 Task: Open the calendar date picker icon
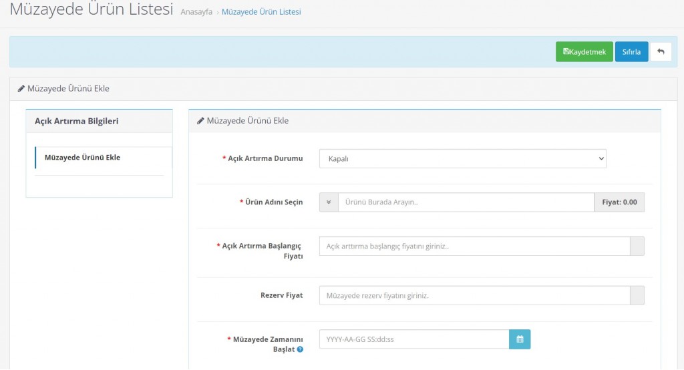(520, 339)
